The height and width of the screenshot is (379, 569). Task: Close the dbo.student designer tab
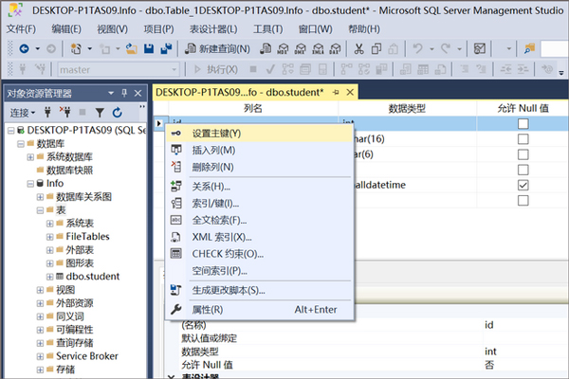coord(348,92)
